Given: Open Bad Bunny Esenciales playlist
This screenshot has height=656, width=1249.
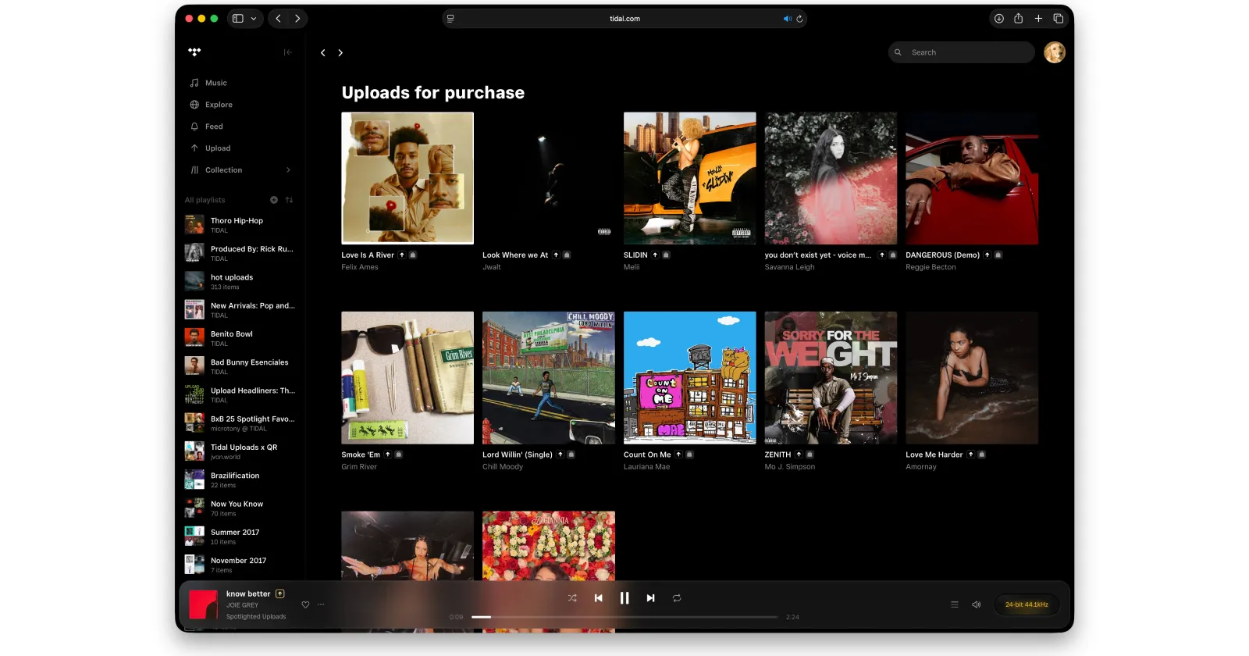Looking at the screenshot, I should tap(240, 366).
